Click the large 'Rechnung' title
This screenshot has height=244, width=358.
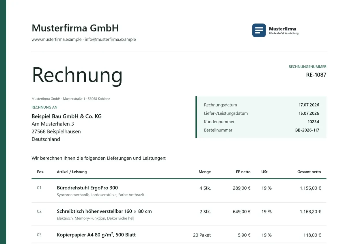(x=77, y=75)
